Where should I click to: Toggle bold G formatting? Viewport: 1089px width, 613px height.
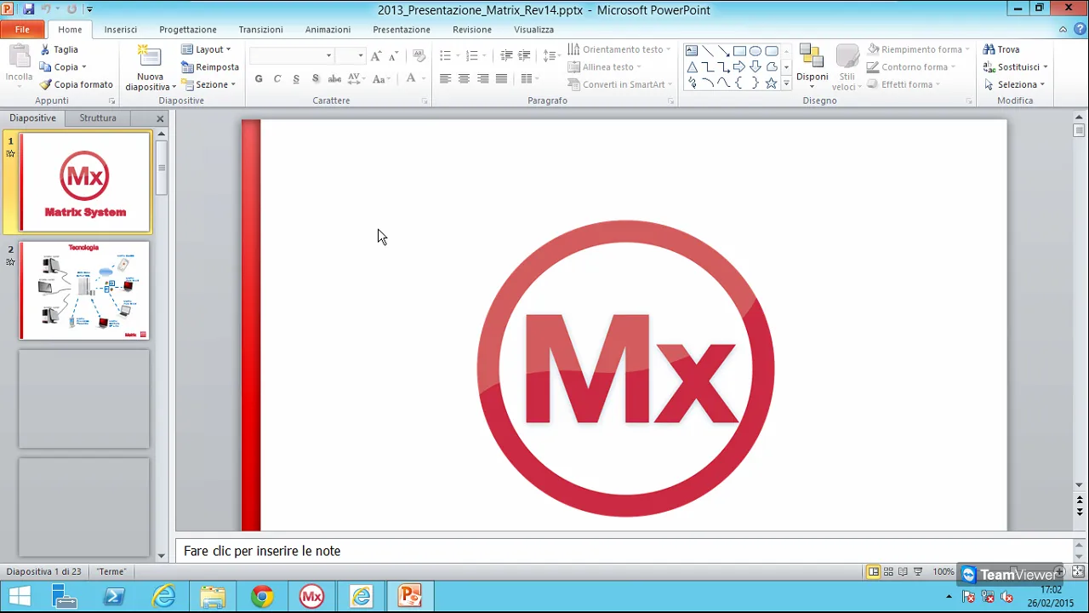click(x=259, y=79)
